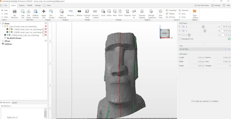This screenshot has width=231, height=119.
Task: Click Generate Supports
Action: tap(142, 14)
